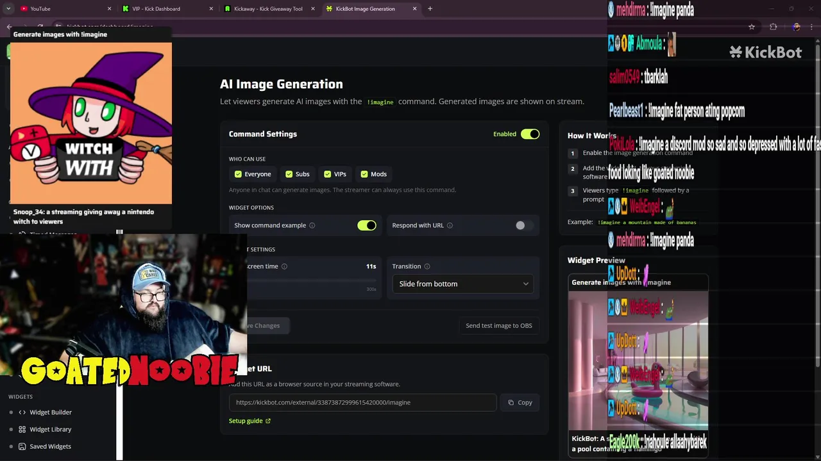Viewport: 821px width, 461px height.
Task: Close the KickBot Image Generation tab
Action: pos(414,9)
